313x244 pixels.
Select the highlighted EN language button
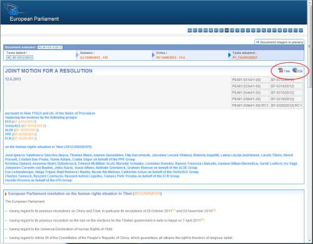[x=227, y=30]
